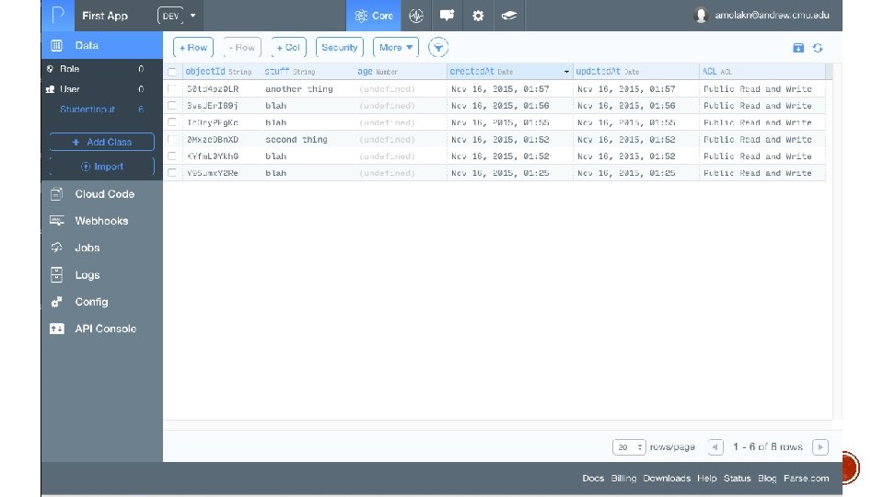Screen dimensions: 884x497
Task: Toggle the select-all rows checkbox
Action: (172, 72)
